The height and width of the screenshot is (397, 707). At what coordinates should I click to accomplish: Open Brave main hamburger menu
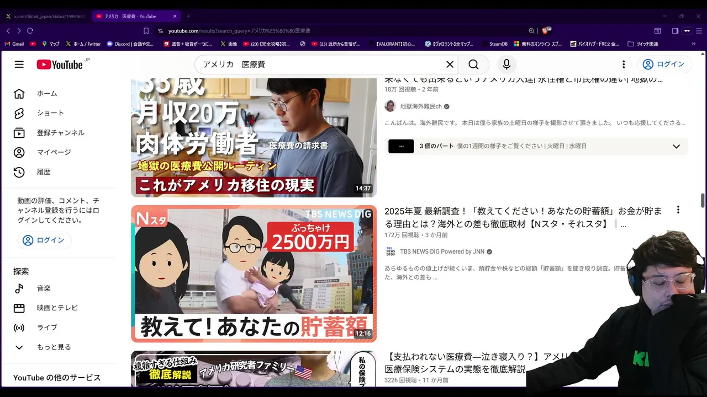pos(699,31)
